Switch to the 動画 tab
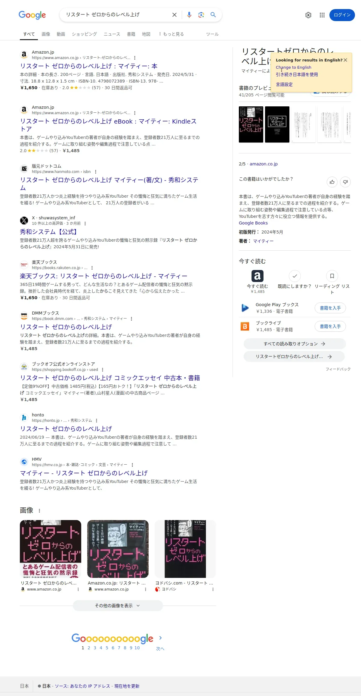This screenshot has width=361, height=696. (x=61, y=34)
